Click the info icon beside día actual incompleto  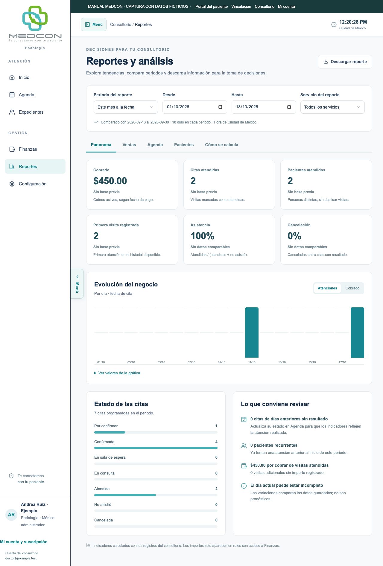point(244,486)
